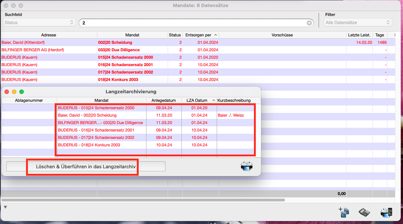Sort by Letzte Leist. column header
Screen dimensions: 403x224
(x=359, y=35)
